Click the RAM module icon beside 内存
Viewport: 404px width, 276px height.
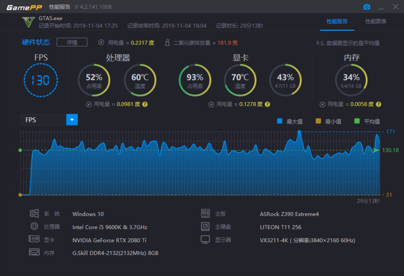[x=34, y=252]
